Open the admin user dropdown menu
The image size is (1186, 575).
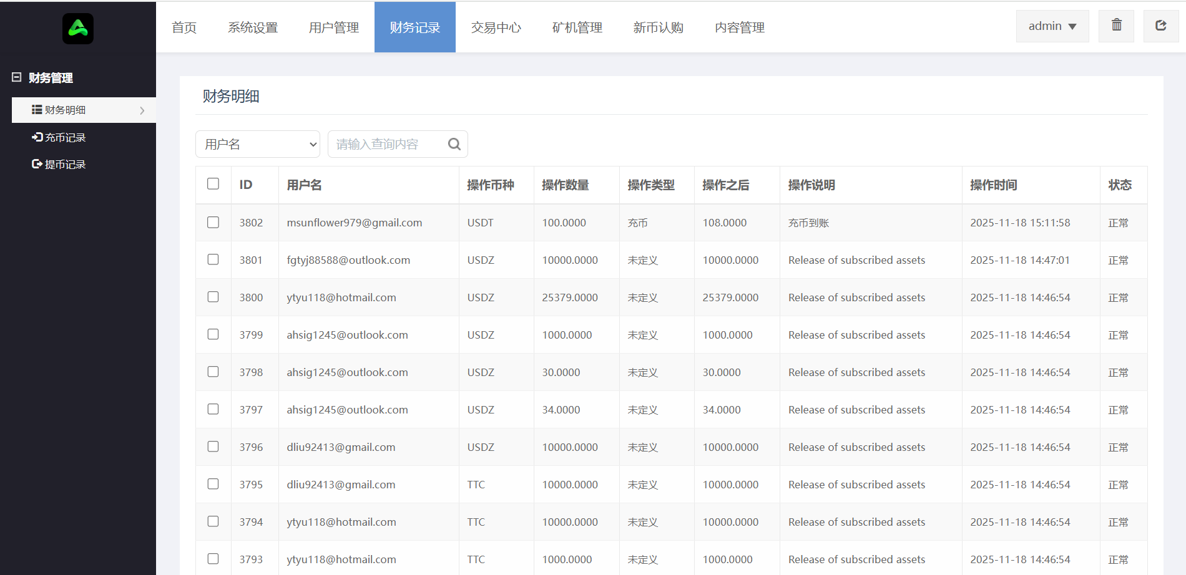(x=1052, y=26)
